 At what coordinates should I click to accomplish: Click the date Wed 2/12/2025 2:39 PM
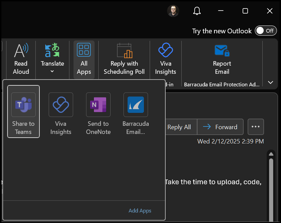(x=230, y=141)
